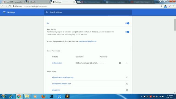Screen dimensions: 176x99
Task: Open sellercentral.amazon.com link
Action: pyautogui.click(x=62, y=84)
